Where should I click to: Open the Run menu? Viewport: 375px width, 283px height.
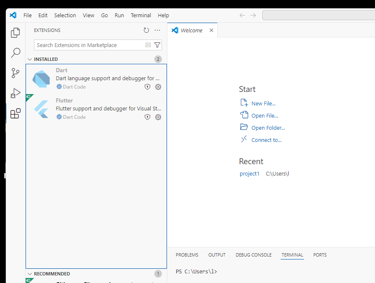pyautogui.click(x=120, y=15)
